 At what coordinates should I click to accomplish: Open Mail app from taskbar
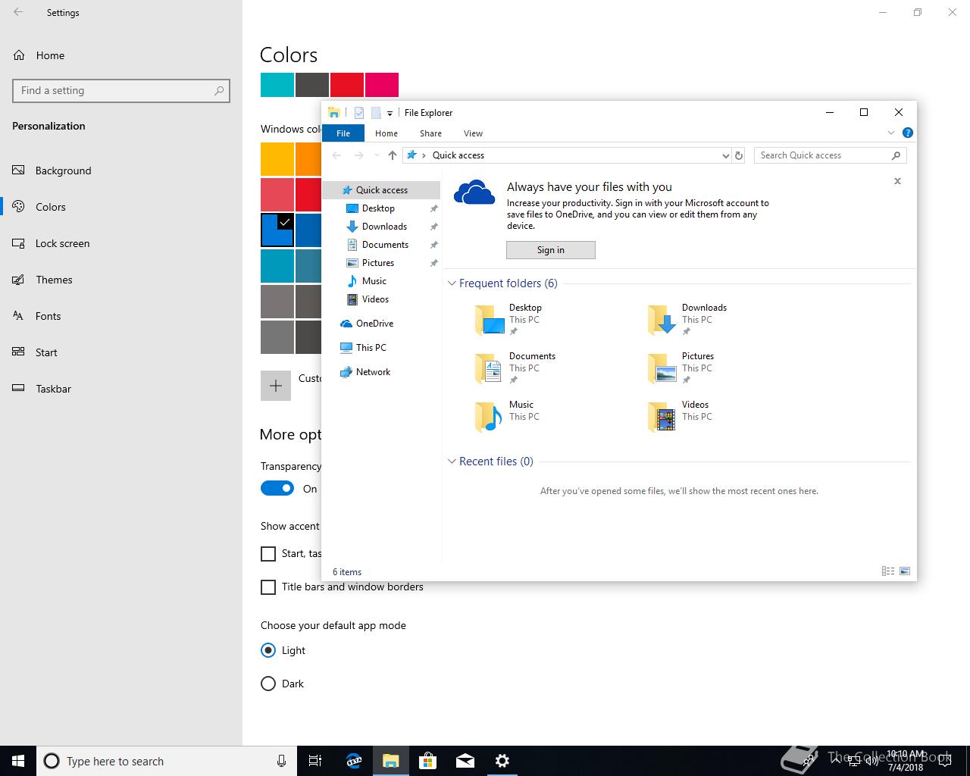point(465,761)
